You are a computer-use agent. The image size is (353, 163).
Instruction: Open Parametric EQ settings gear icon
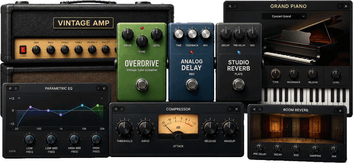coord(98,88)
